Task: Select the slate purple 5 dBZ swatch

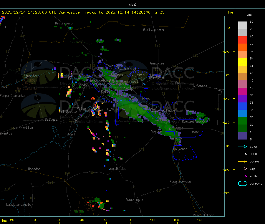Action: point(243,136)
